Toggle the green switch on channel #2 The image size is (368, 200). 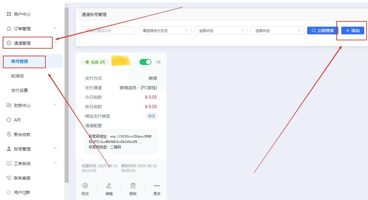(145, 62)
